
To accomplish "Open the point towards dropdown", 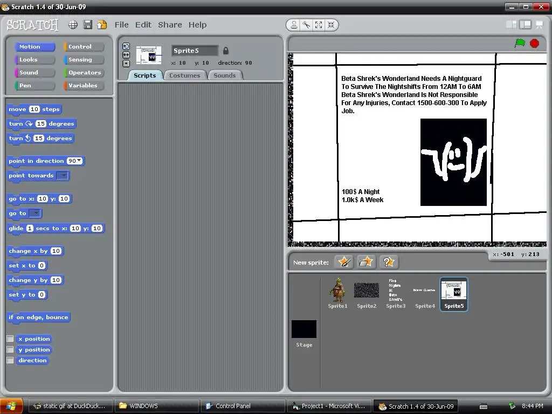I will coord(63,175).
